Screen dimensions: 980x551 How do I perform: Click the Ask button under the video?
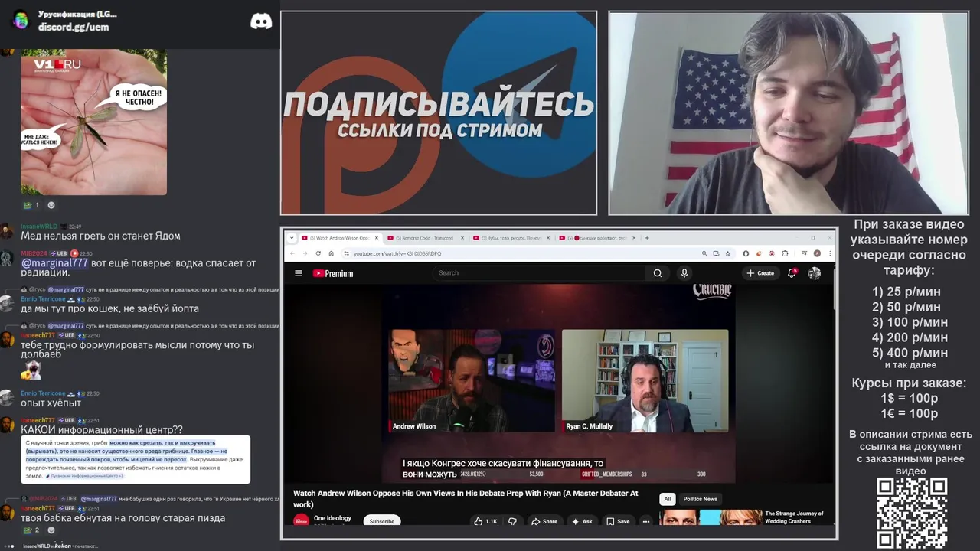point(582,521)
